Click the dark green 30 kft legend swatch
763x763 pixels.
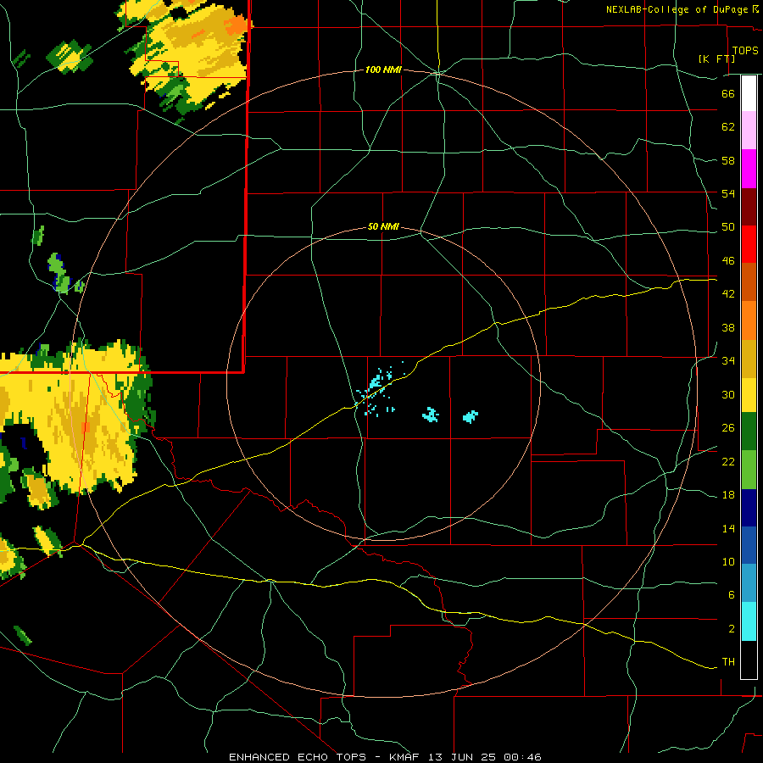coord(749,432)
